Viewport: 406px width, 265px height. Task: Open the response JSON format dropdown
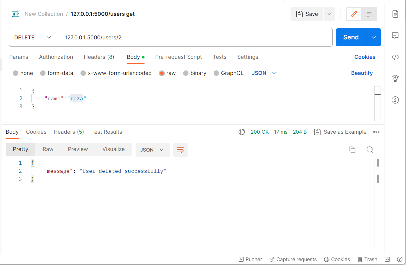[153, 150]
